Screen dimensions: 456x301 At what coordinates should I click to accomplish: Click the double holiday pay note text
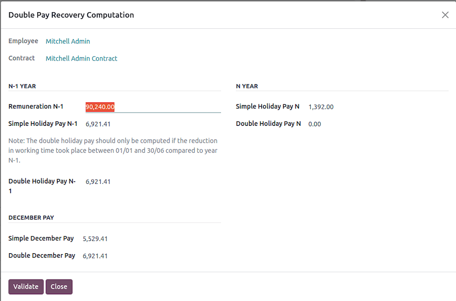point(112,150)
